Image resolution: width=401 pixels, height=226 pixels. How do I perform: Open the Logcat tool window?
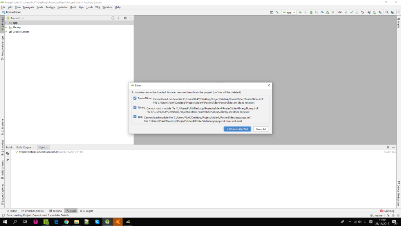click(87, 211)
